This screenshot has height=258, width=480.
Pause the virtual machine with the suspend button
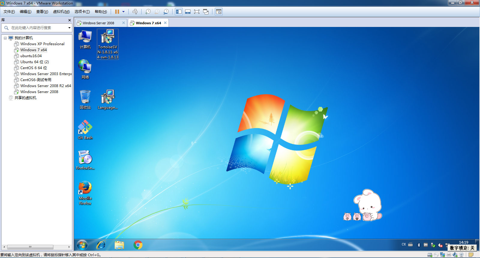point(117,12)
